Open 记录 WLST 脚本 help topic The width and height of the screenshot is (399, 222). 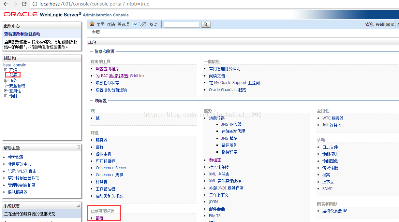click(x=22, y=171)
